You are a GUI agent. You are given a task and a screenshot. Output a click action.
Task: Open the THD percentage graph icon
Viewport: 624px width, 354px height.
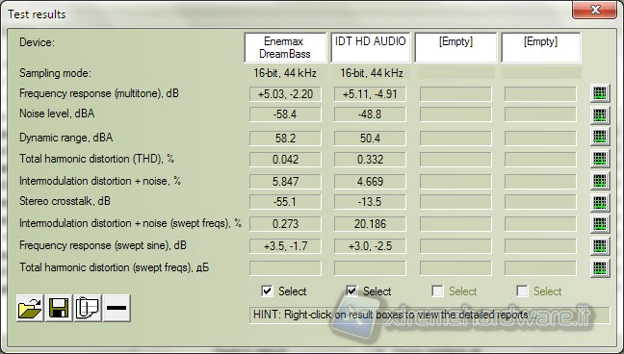tap(600, 159)
